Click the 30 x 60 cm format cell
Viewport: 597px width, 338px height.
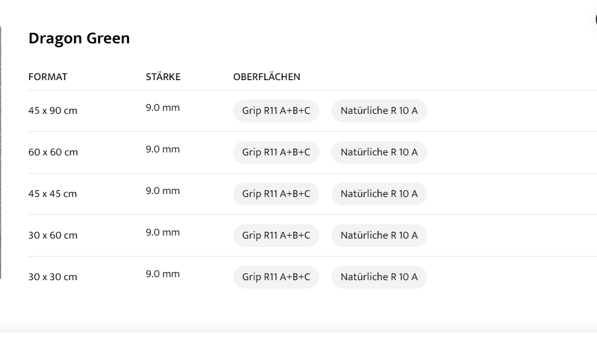tap(53, 236)
